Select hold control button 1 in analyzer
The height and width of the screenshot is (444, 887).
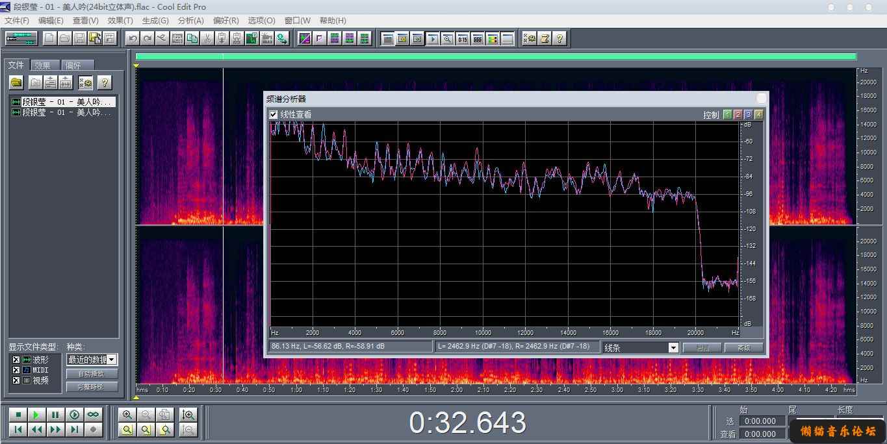(x=727, y=115)
